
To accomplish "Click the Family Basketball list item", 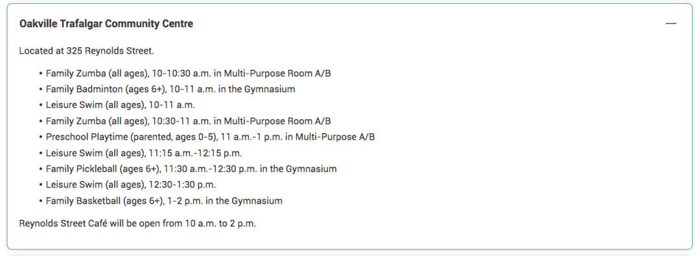I will coord(164,201).
